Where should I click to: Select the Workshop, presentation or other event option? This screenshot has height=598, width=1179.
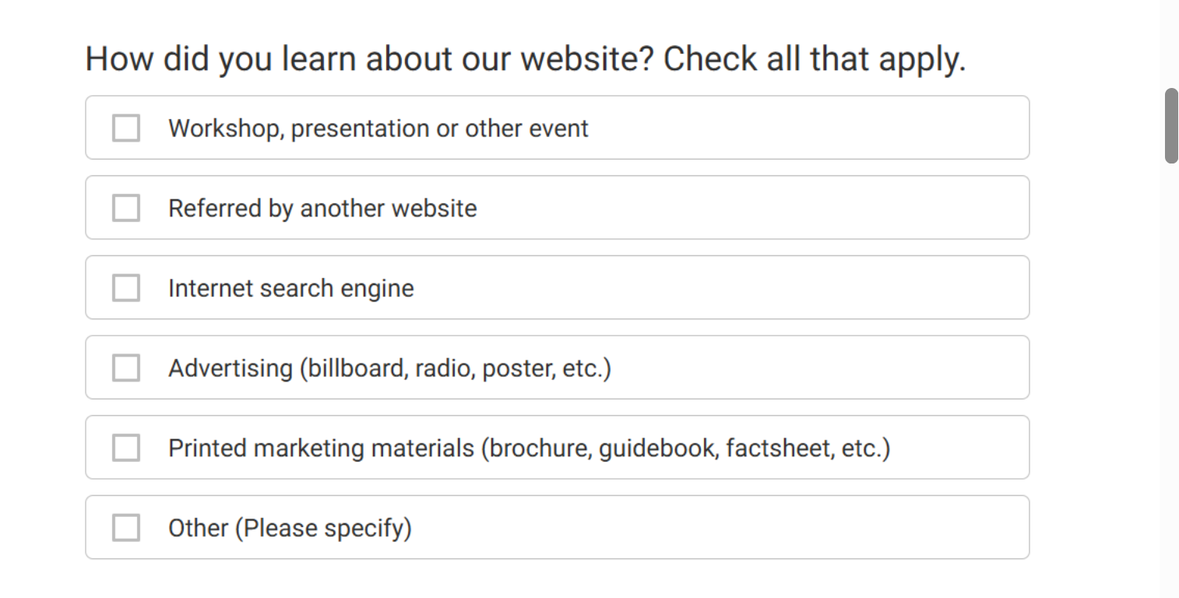[558, 128]
